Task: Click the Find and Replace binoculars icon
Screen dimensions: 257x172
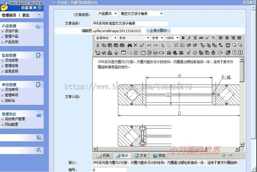Action: pyautogui.click(x=130, y=45)
